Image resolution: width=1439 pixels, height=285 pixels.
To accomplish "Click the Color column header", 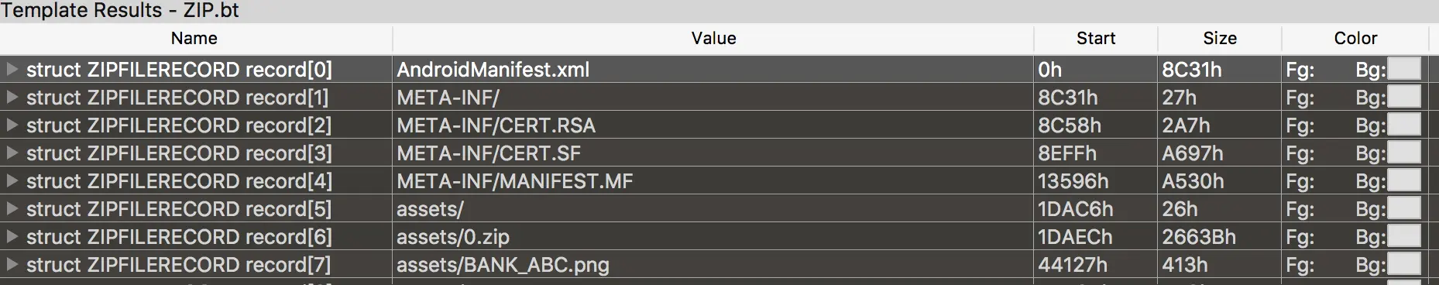I will pos(1355,38).
